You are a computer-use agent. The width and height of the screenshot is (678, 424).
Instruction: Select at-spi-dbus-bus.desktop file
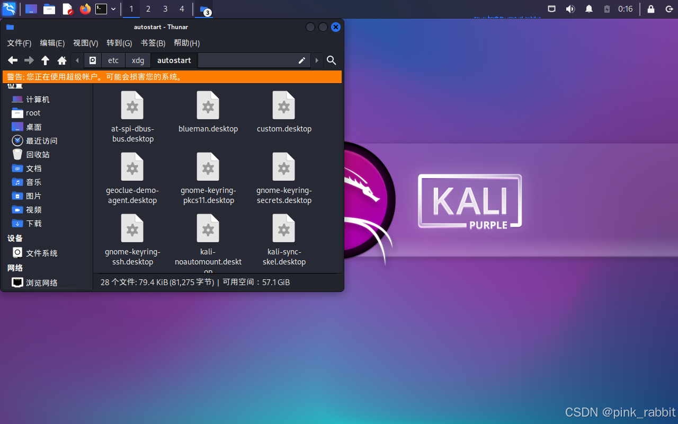coord(132,117)
